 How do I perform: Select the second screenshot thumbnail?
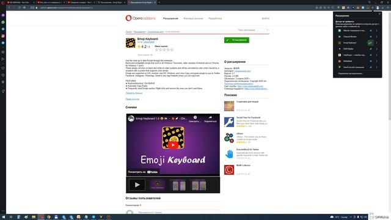[x=178, y=185]
